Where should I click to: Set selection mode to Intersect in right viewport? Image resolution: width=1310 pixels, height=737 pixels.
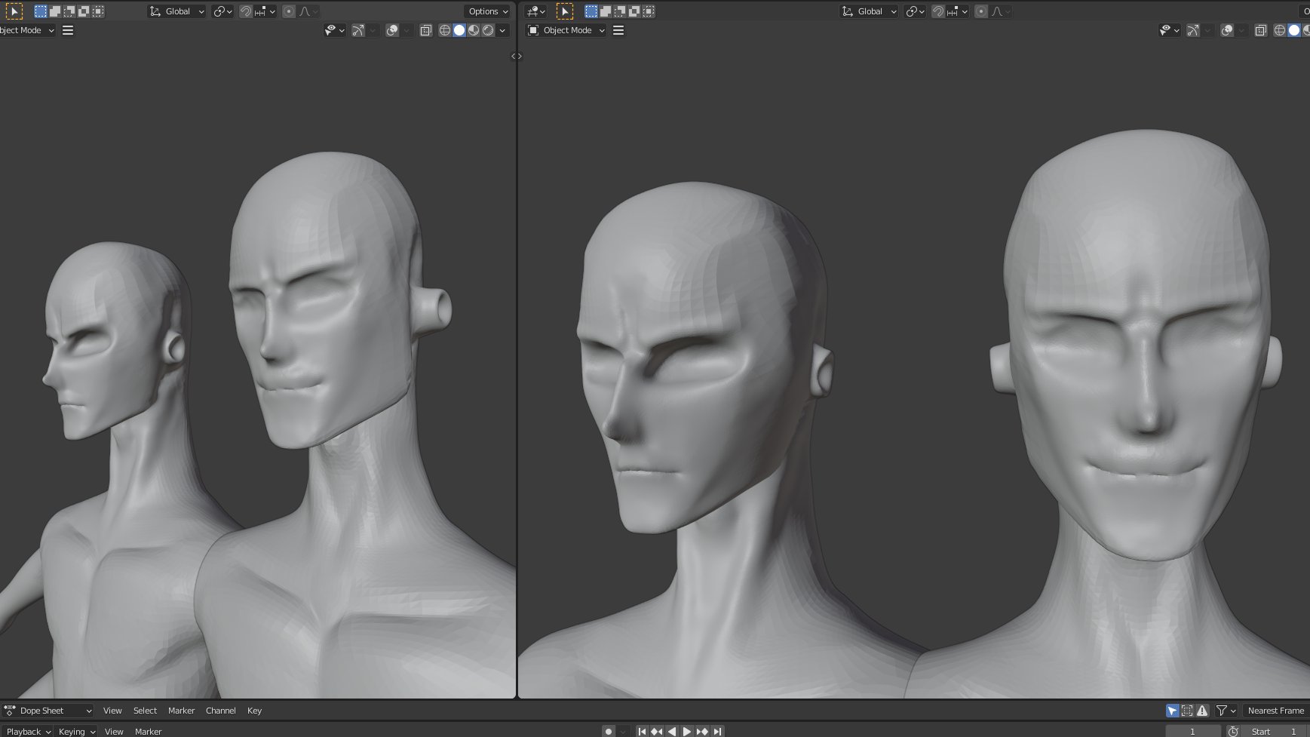coord(649,11)
